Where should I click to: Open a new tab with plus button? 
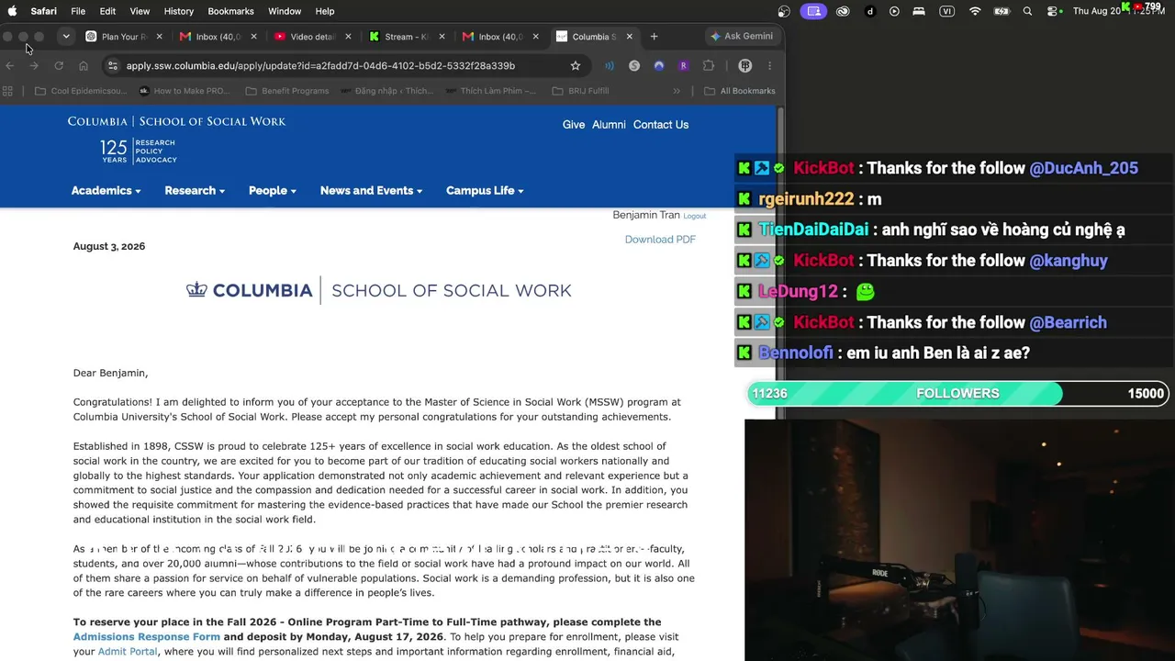point(654,37)
